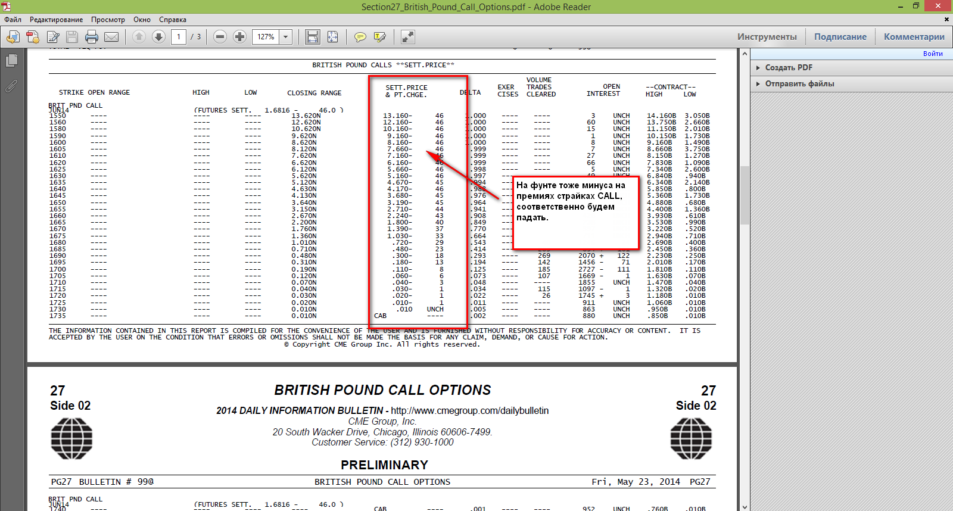Screen dimensions: 953x511
Task: Select the highlight text tool icon
Action: 380,37
